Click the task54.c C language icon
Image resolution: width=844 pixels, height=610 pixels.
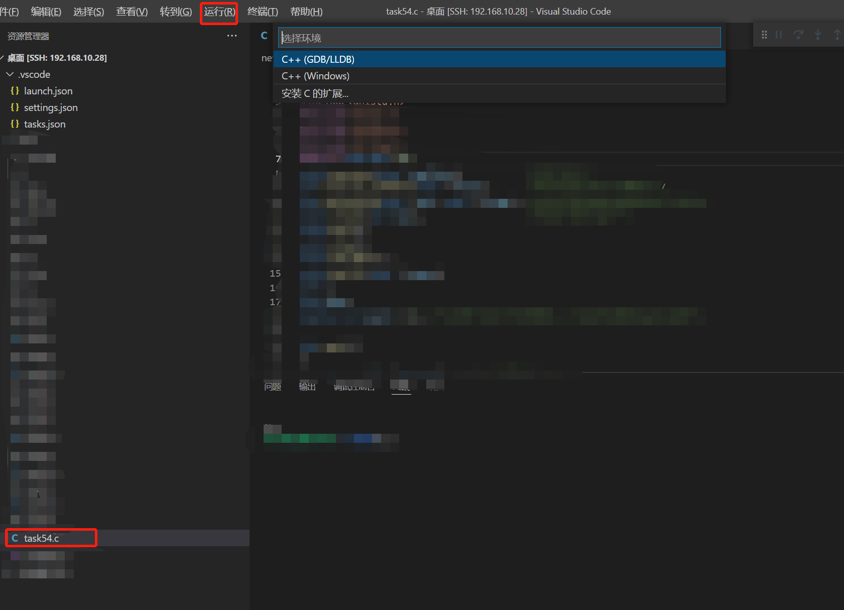click(15, 538)
